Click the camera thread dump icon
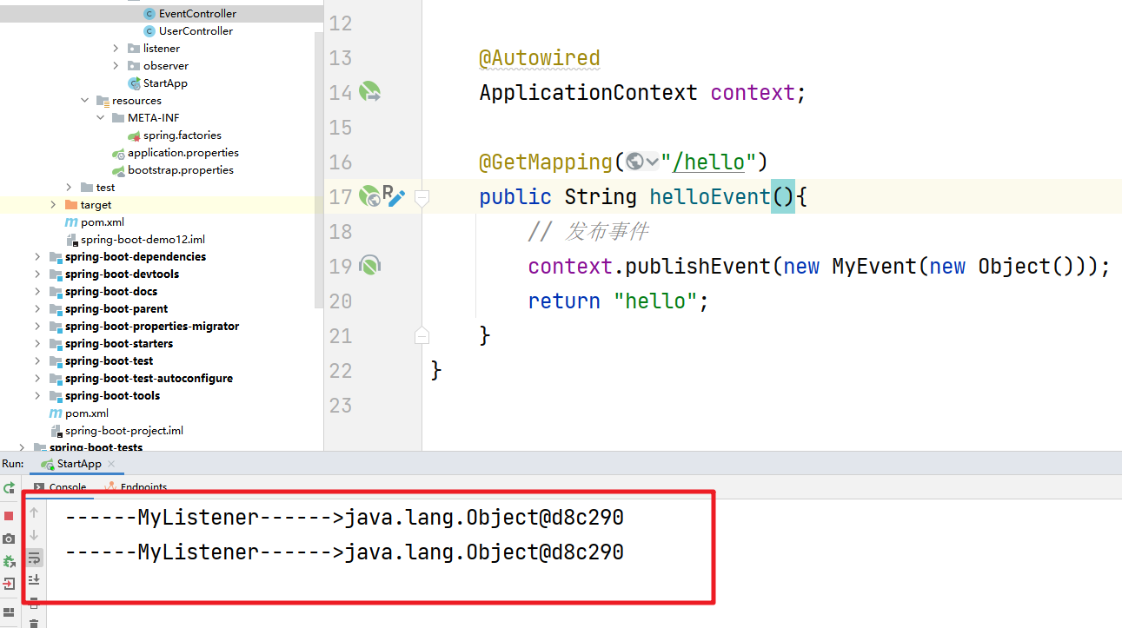 [x=9, y=539]
